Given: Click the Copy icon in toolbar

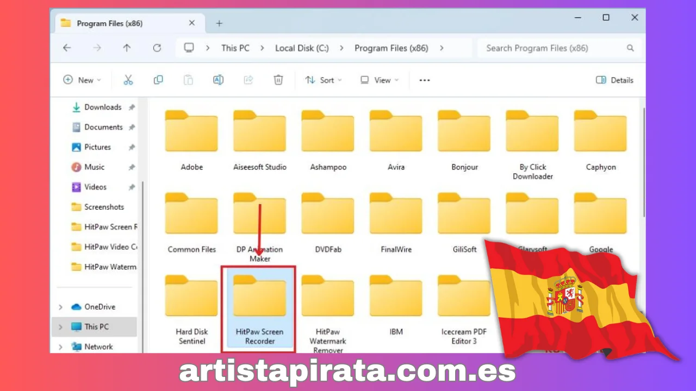Looking at the screenshot, I should pos(158,80).
